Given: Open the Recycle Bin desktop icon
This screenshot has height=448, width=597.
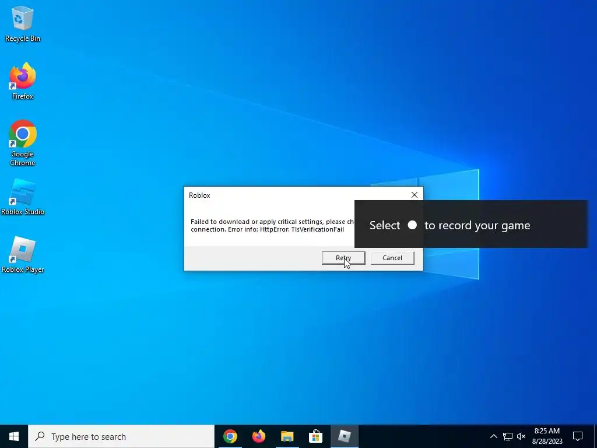Looking at the screenshot, I should (x=23, y=23).
